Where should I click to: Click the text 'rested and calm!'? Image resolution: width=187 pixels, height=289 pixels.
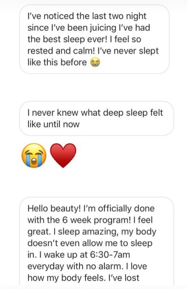coord(55,51)
